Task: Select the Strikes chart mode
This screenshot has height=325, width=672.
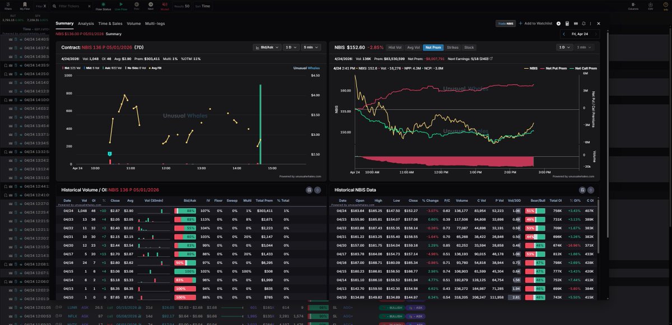Action: (452, 48)
